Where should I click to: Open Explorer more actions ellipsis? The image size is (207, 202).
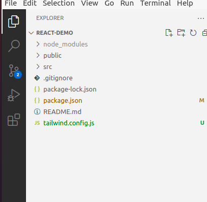pos(201,18)
